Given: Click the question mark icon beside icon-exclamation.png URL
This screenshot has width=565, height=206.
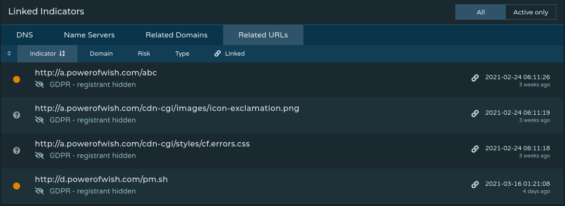Looking at the screenshot, I should pos(16,115).
